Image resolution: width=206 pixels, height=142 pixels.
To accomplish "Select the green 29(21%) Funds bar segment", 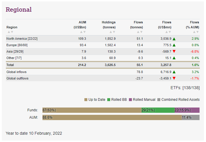I will click(158, 110).
